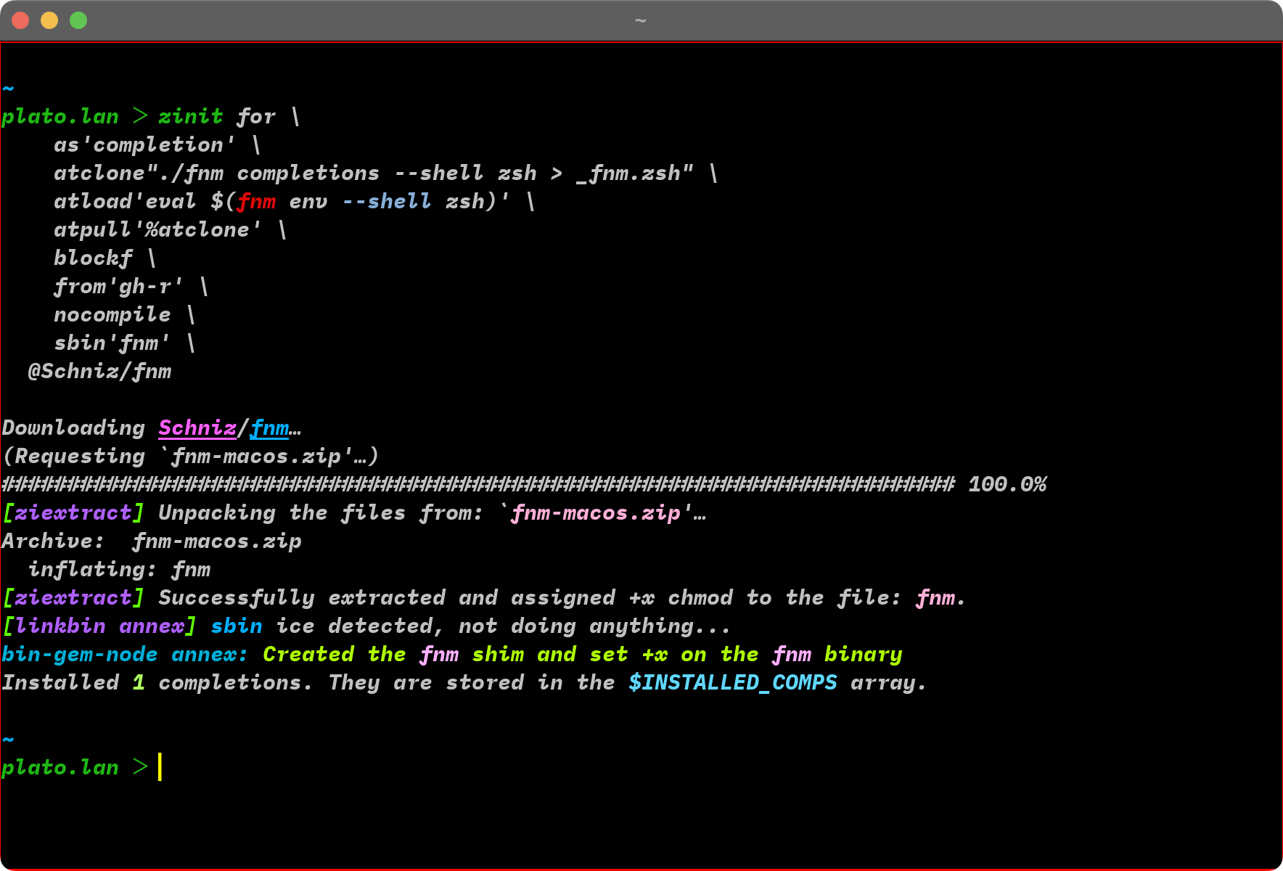The height and width of the screenshot is (871, 1283).
Task: Open the Schniz link
Action: (x=197, y=428)
